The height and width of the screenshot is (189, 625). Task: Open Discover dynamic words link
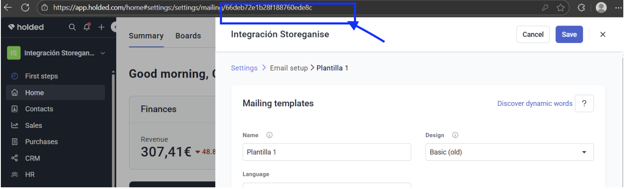[x=535, y=103]
